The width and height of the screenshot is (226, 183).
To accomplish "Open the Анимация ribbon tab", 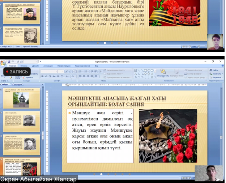I will pyautogui.click(x=48, y=66).
